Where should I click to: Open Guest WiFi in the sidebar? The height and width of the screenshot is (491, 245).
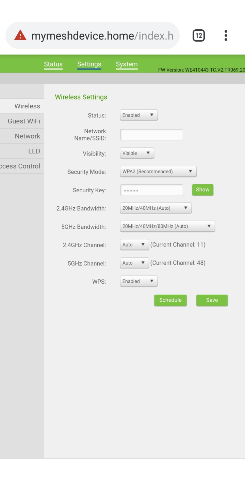[x=22, y=121]
